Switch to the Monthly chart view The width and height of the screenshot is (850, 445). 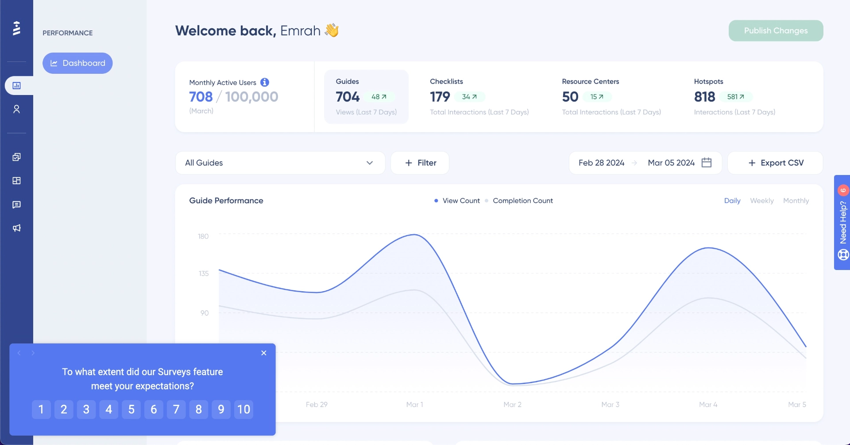click(796, 201)
